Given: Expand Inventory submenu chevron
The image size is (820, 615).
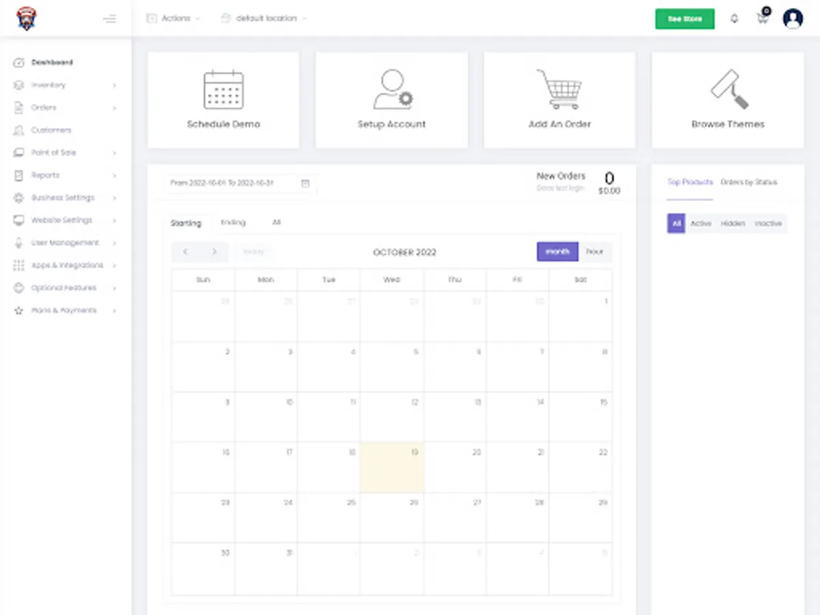Looking at the screenshot, I should point(114,85).
